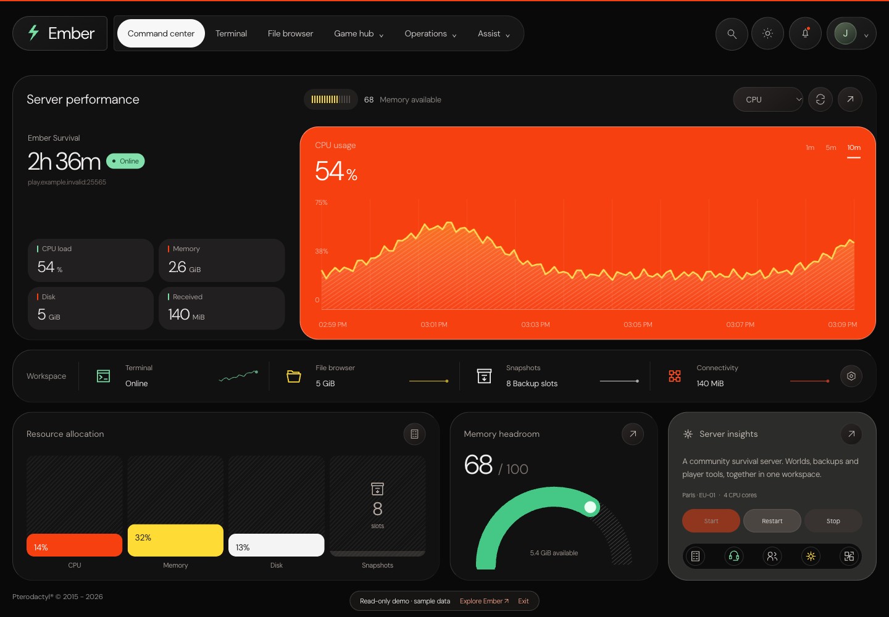Click the yellow 32% Memory allocation bar
Viewport: 889px width, 617px height.
(175, 540)
